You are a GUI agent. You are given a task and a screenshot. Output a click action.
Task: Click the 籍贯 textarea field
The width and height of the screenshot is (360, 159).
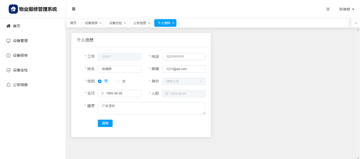tap(151, 108)
